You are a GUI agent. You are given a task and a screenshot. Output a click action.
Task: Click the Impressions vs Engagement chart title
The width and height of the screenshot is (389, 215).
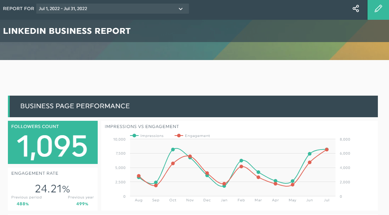142,127
